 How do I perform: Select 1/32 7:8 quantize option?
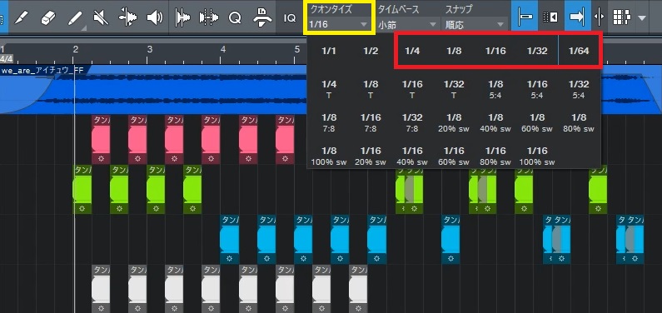click(412, 122)
